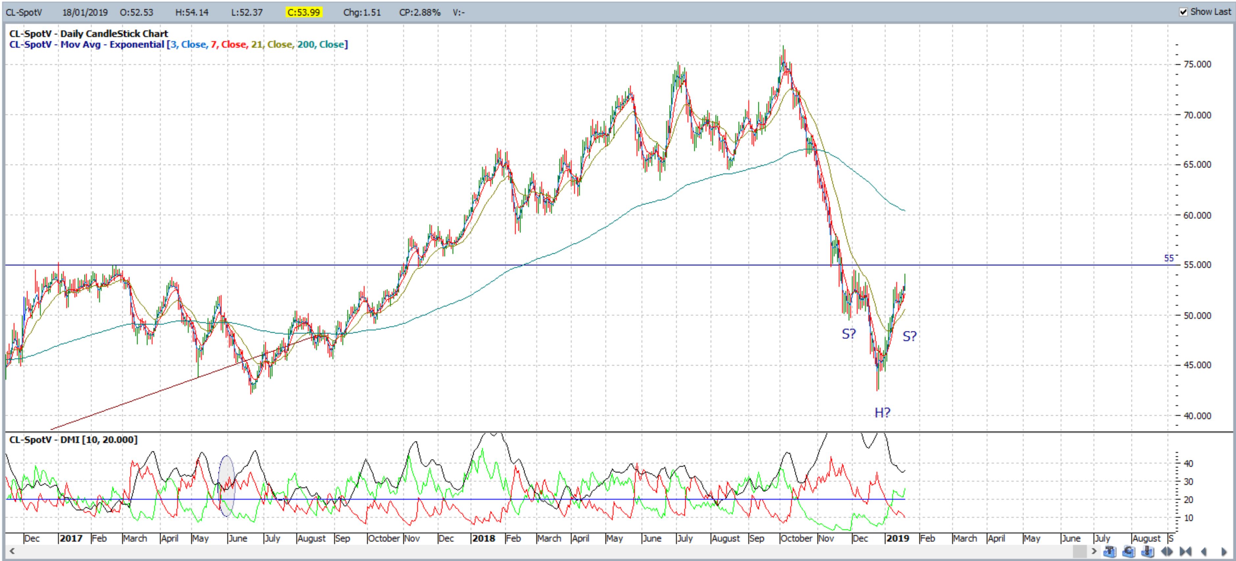Toggle the Show Last checkbox

point(1183,12)
